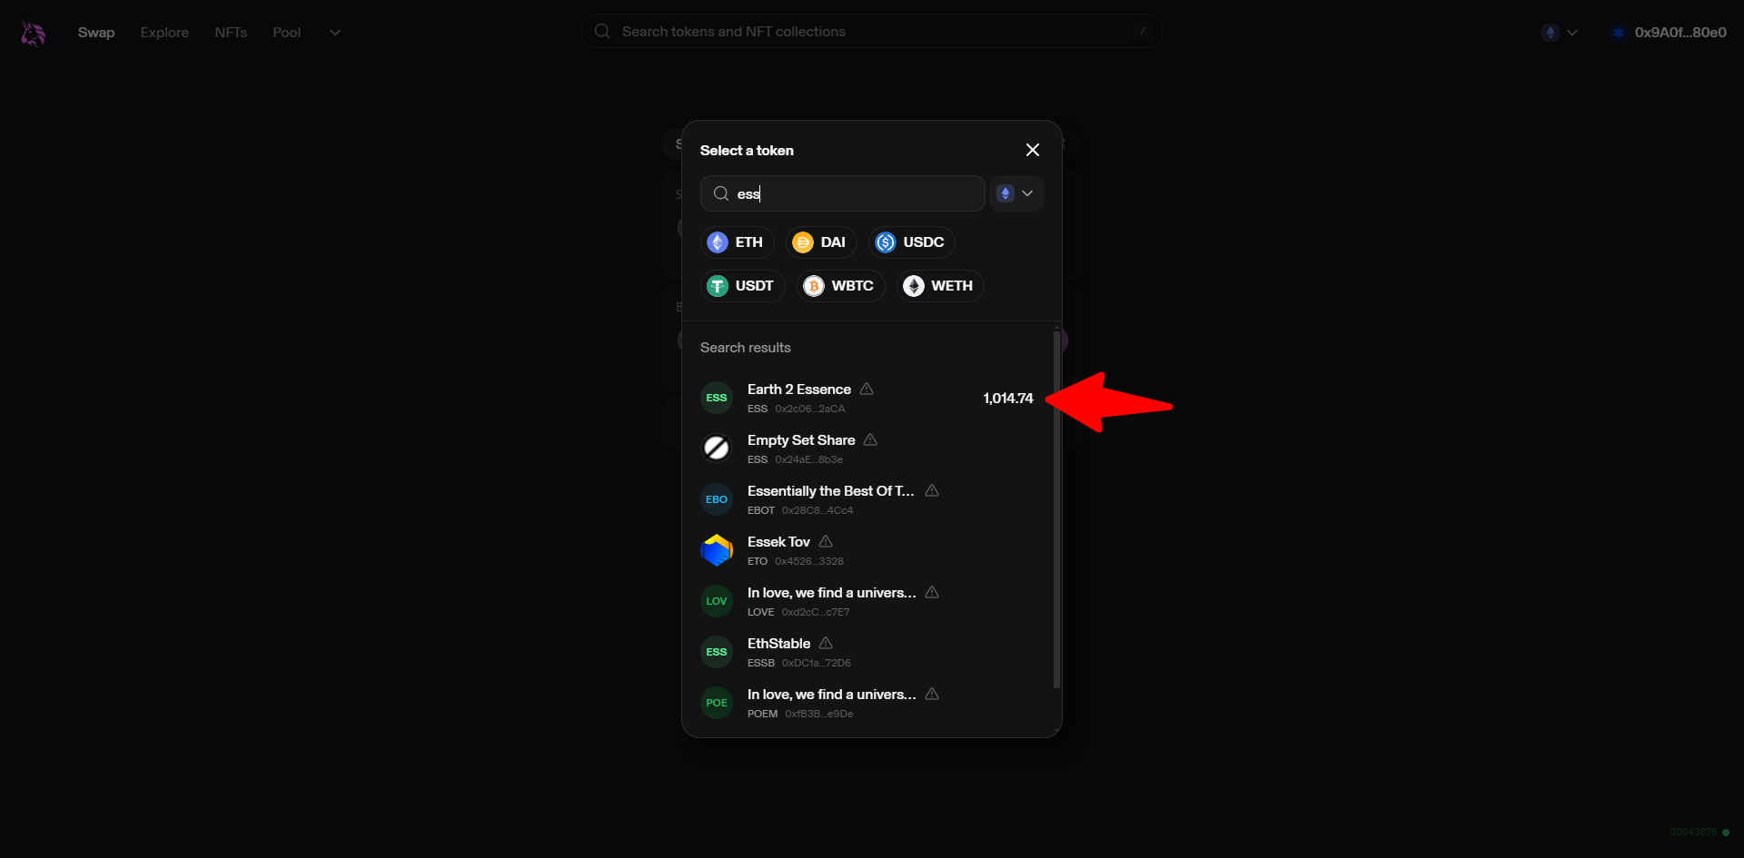
Task: Click the search results scrollbar
Action: click(1056, 508)
